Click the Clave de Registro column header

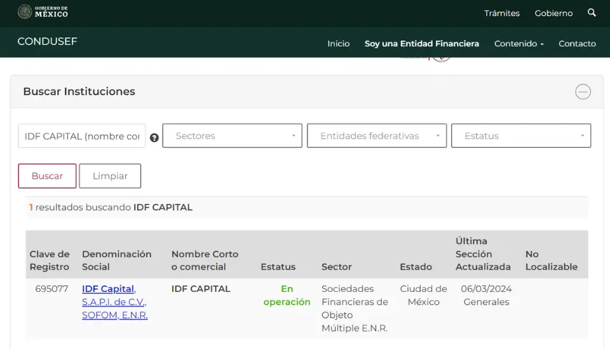[x=50, y=260]
